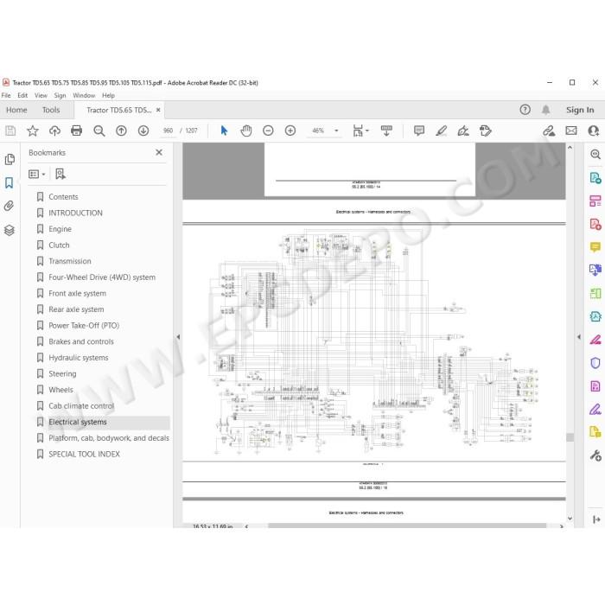605x605 pixels.
Task: Open the Help menu
Action: coord(108,95)
